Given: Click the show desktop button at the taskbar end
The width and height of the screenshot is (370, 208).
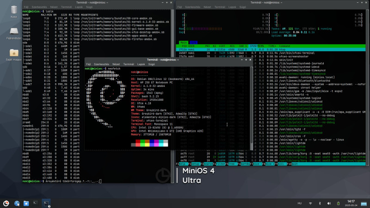Looking at the screenshot, I should tap(364, 203).
